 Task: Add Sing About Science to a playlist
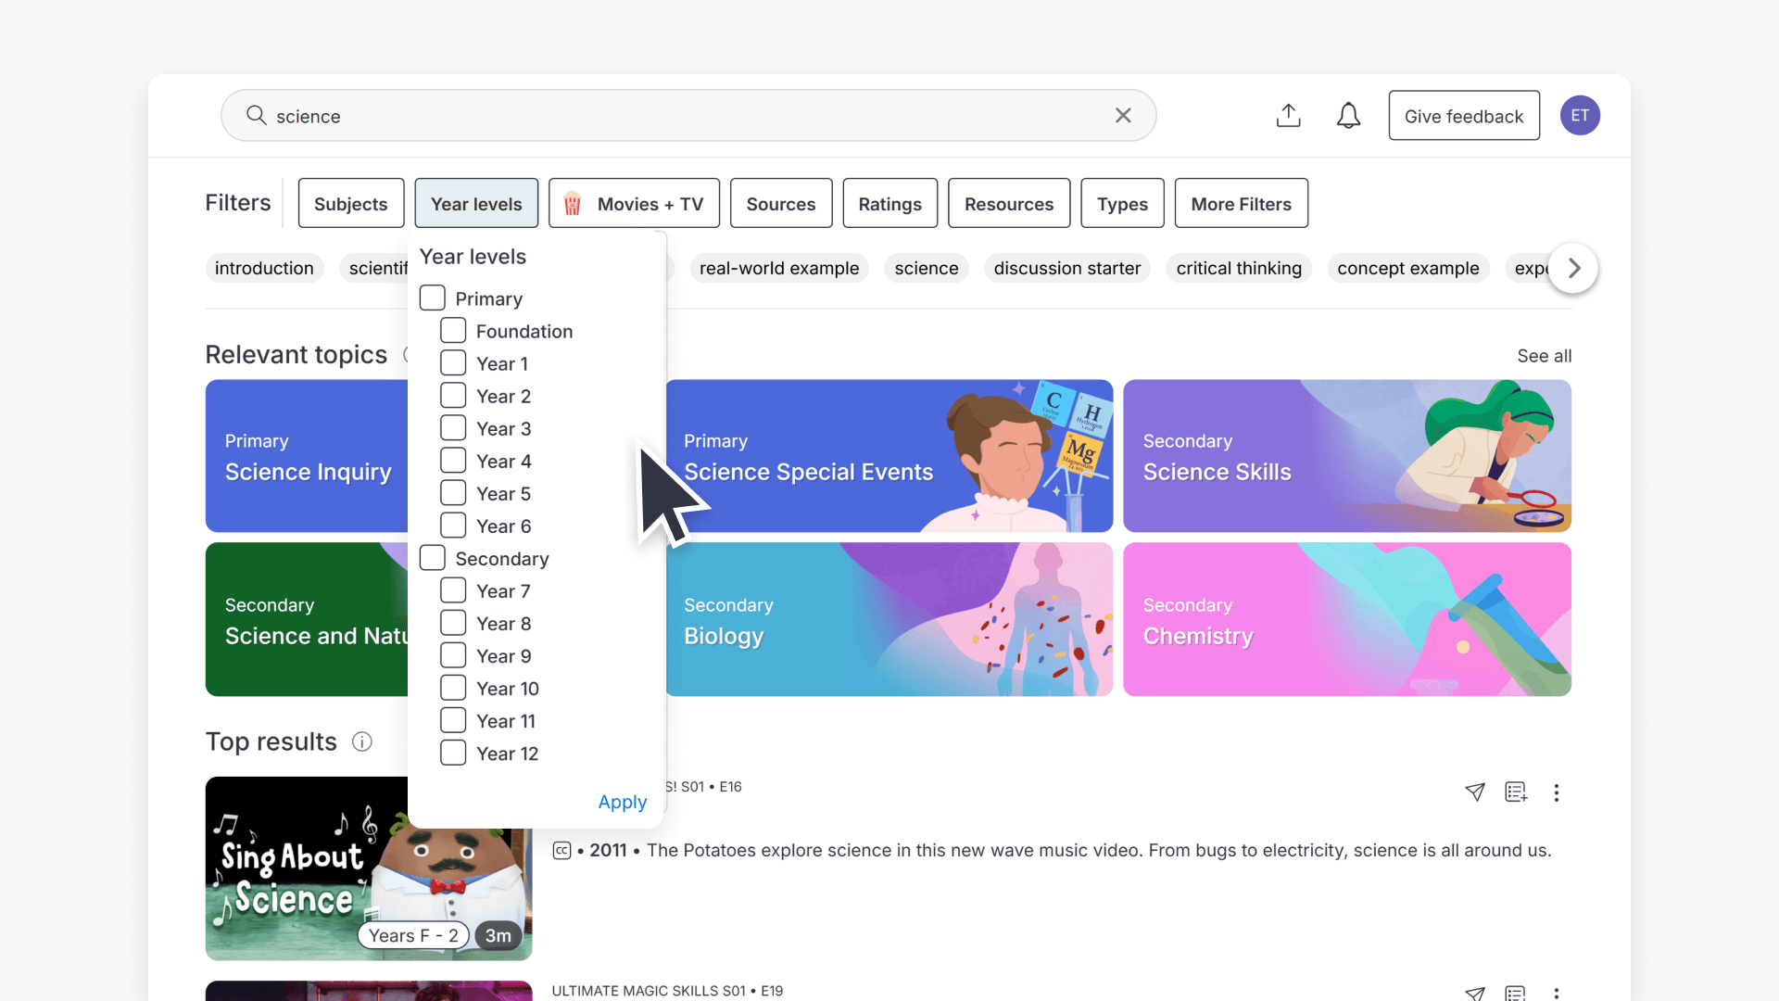1516,792
